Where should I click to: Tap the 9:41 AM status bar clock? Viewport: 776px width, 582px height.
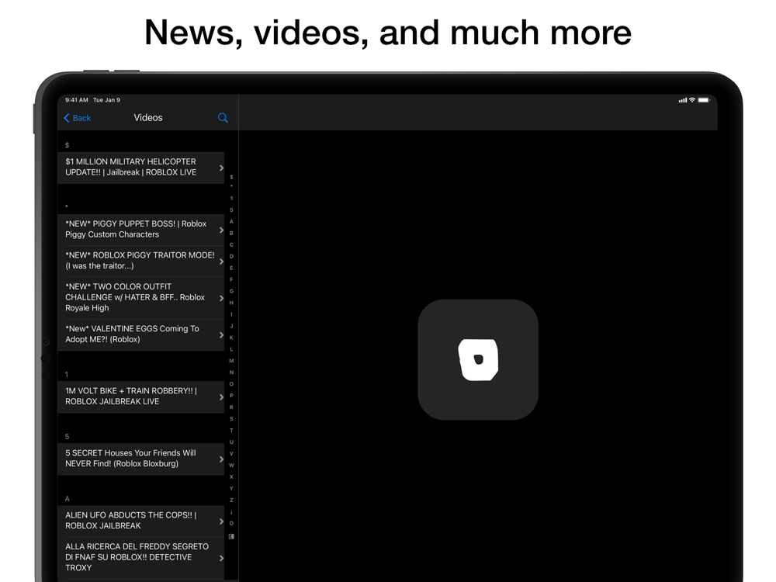(x=77, y=100)
